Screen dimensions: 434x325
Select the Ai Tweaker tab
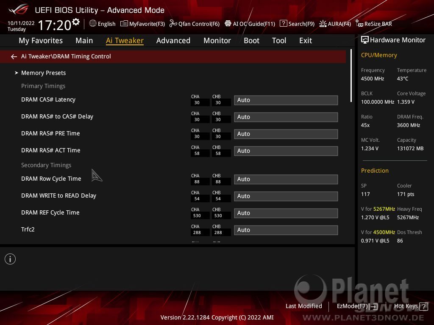click(x=125, y=41)
